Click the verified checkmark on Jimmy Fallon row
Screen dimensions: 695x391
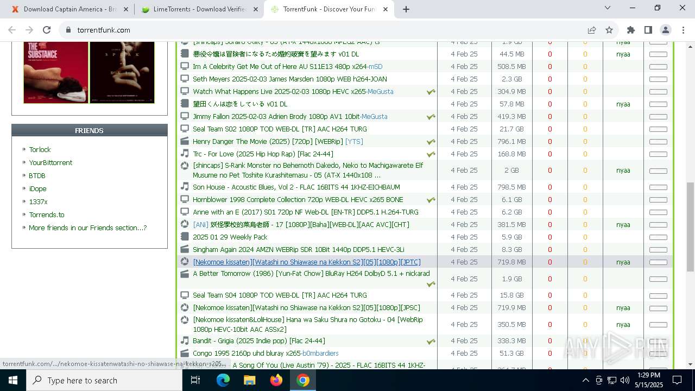tap(431, 117)
